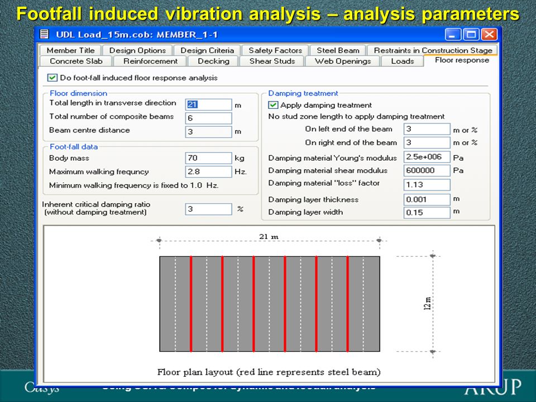
Task: Click the number of composite beams field
Action: click(x=208, y=118)
